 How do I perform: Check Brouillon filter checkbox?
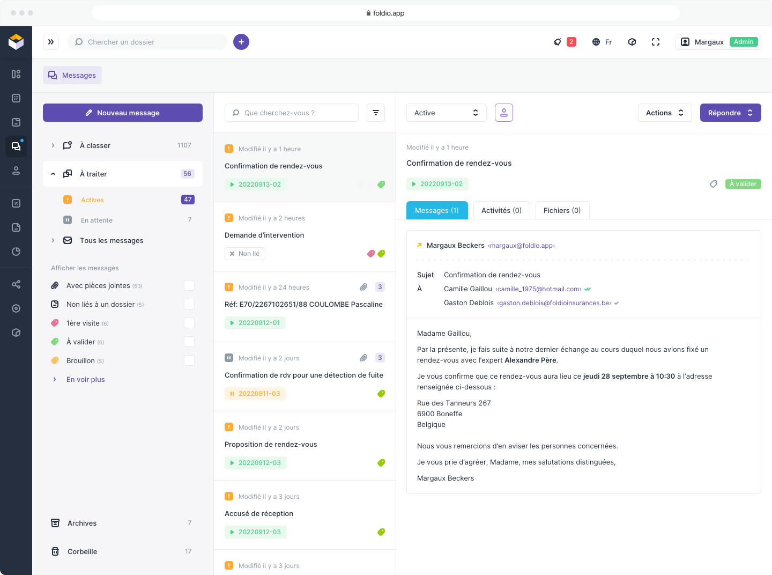(x=189, y=360)
